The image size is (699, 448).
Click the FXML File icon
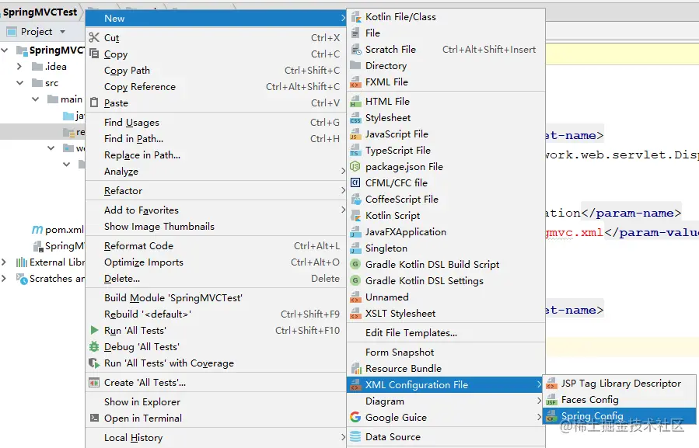355,82
